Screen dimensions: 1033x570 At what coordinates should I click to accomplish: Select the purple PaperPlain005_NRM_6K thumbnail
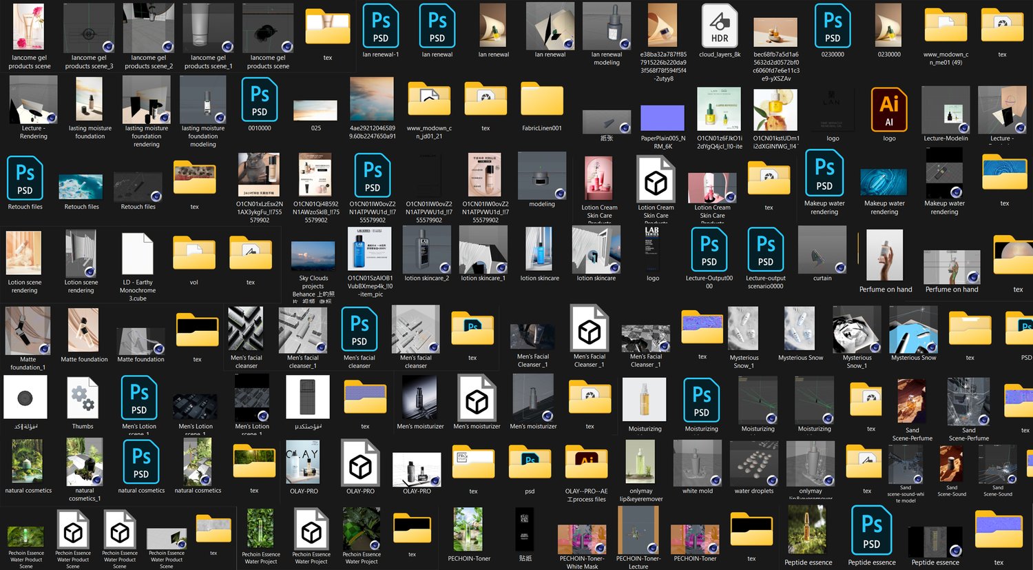coord(662,118)
